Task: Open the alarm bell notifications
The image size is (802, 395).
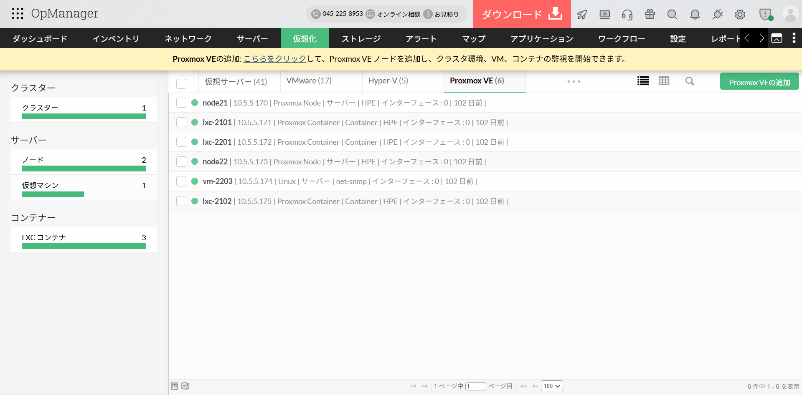Action: (x=695, y=15)
